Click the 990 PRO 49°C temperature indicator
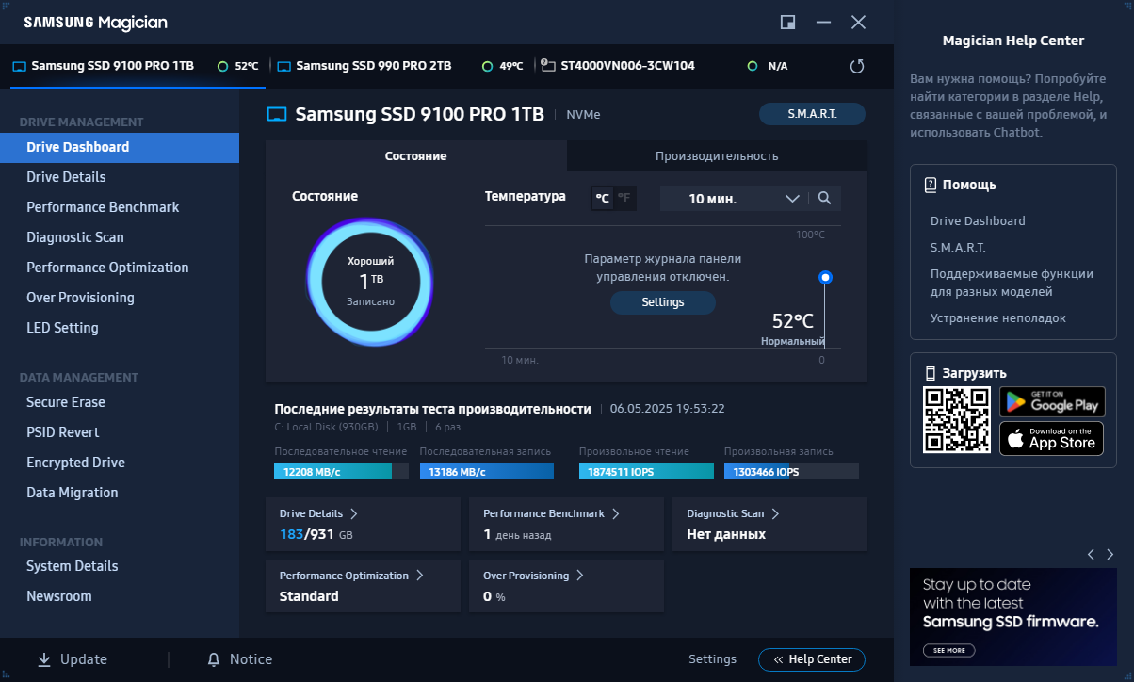1134x682 pixels. pos(503,66)
